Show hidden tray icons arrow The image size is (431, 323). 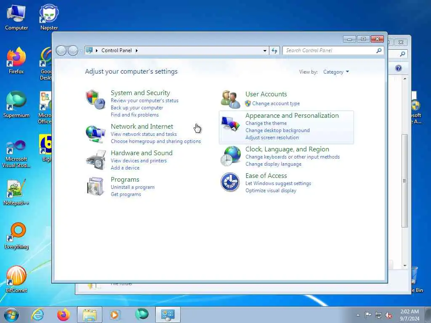(x=358, y=315)
